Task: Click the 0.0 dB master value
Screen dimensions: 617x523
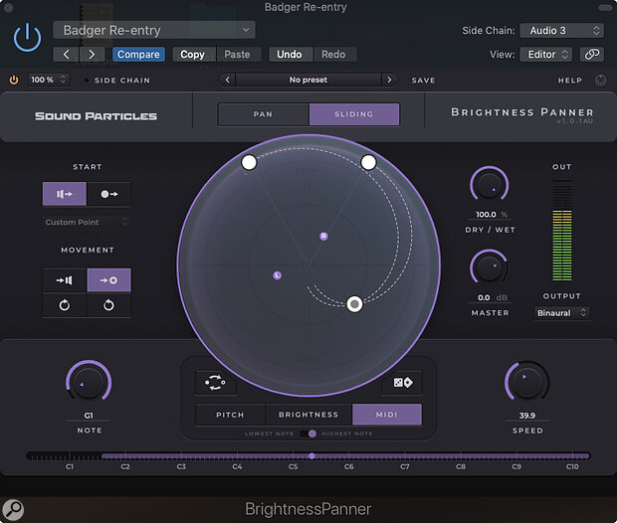Action: pyautogui.click(x=492, y=297)
